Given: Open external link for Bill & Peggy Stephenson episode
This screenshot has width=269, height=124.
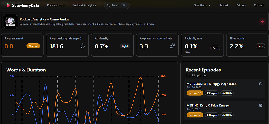Looking at the screenshot, I should click(x=260, y=84).
